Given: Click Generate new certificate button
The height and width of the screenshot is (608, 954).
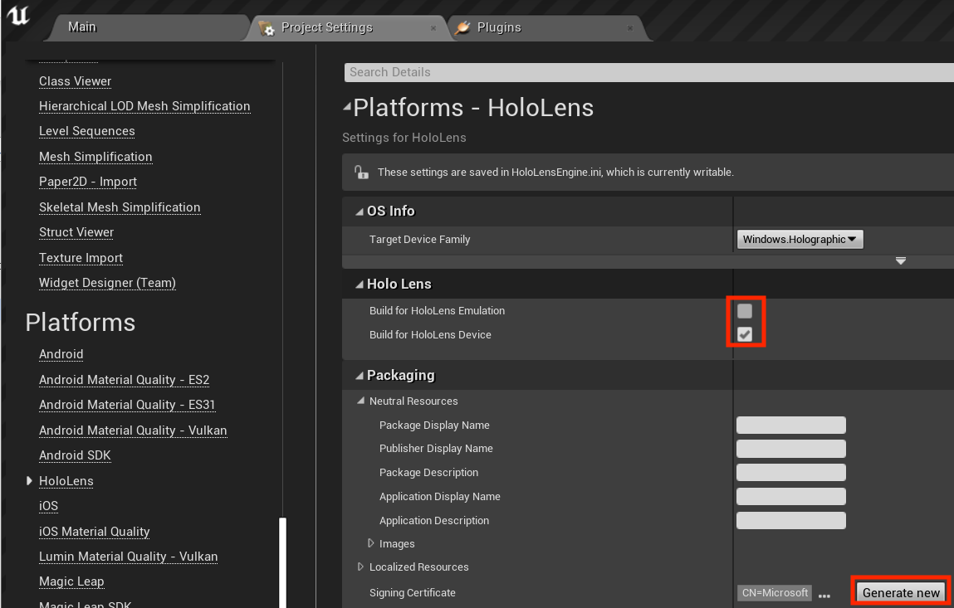Looking at the screenshot, I should (x=901, y=593).
